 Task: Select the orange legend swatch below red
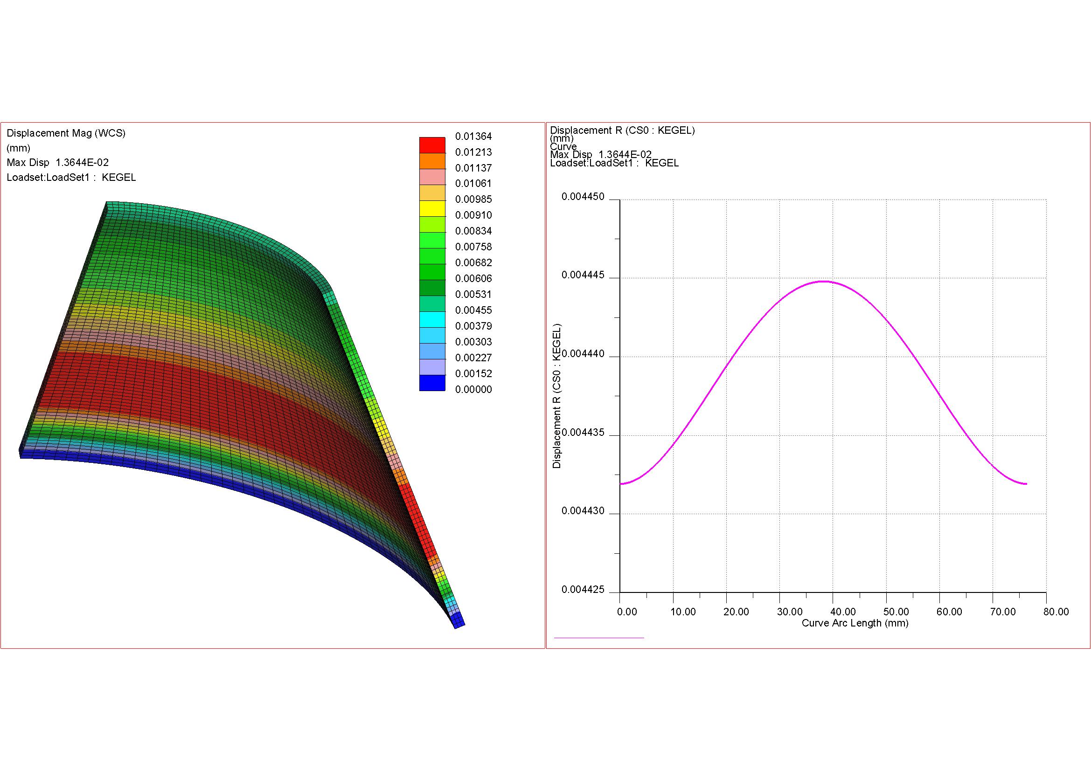432,161
